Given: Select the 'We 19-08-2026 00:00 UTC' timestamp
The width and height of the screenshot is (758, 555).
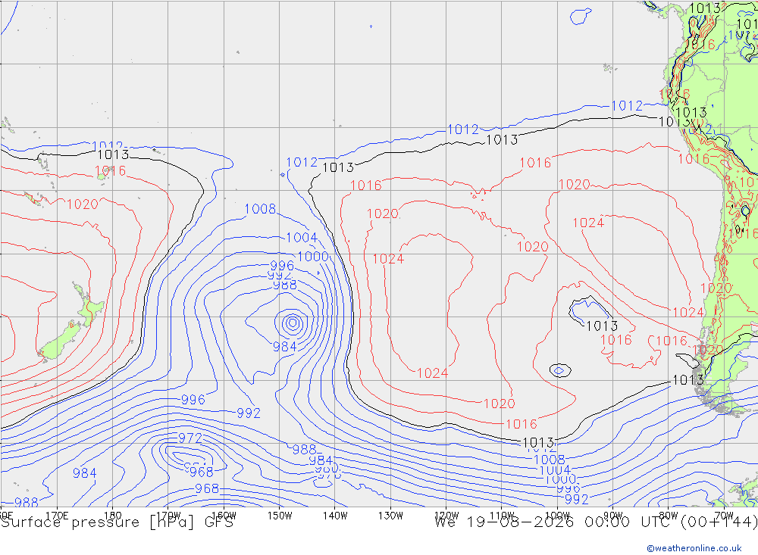Looking at the screenshot, I should [x=555, y=522].
